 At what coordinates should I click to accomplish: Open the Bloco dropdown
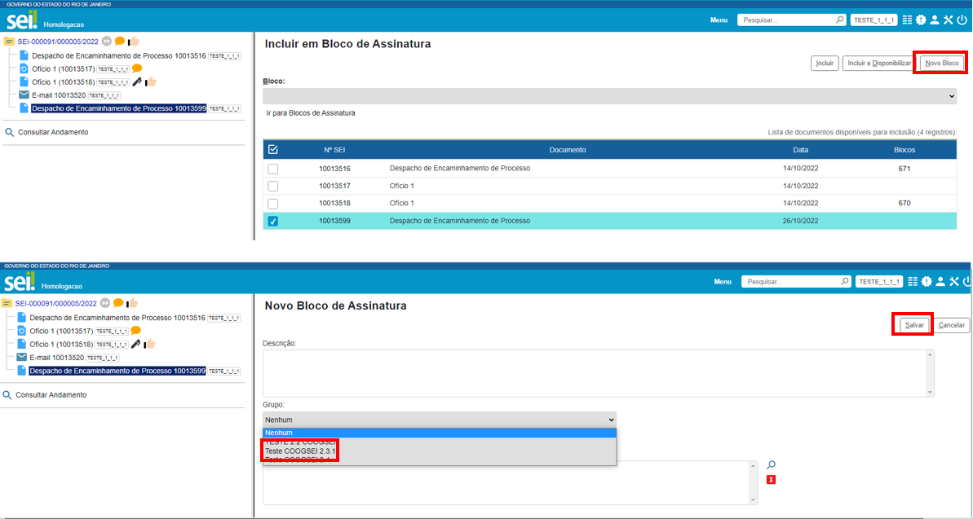(x=608, y=96)
